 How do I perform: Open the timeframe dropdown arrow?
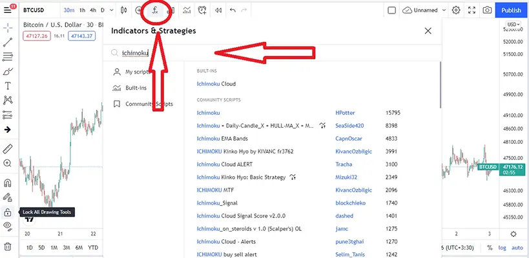pos(112,10)
